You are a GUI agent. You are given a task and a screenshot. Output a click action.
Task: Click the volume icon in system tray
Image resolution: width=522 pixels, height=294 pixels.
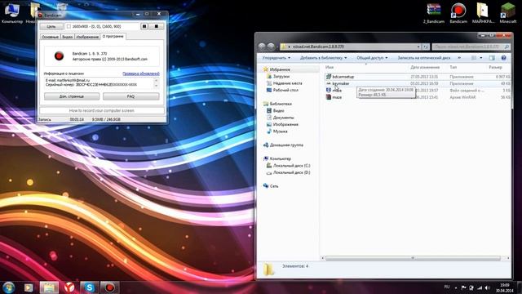coord(488,287)
